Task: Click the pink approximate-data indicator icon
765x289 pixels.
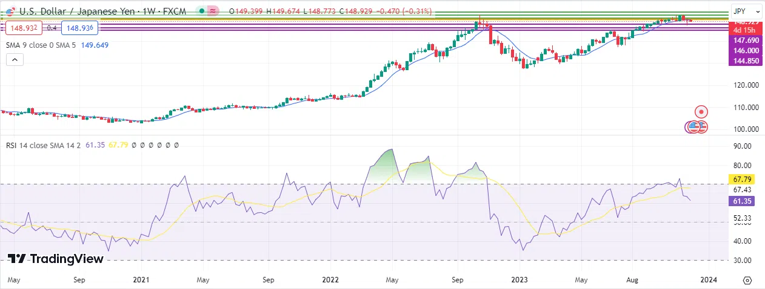Action: [213, 11]
